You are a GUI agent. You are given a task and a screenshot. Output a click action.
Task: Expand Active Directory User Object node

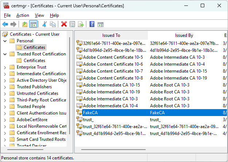tap(5, 81)
